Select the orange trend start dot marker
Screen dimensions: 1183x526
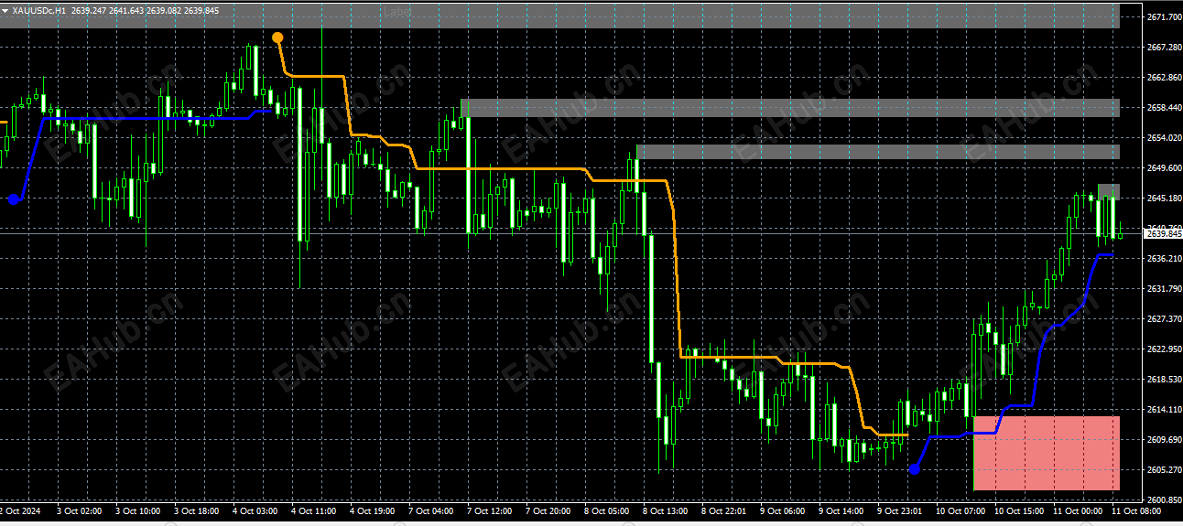point(277,38)
